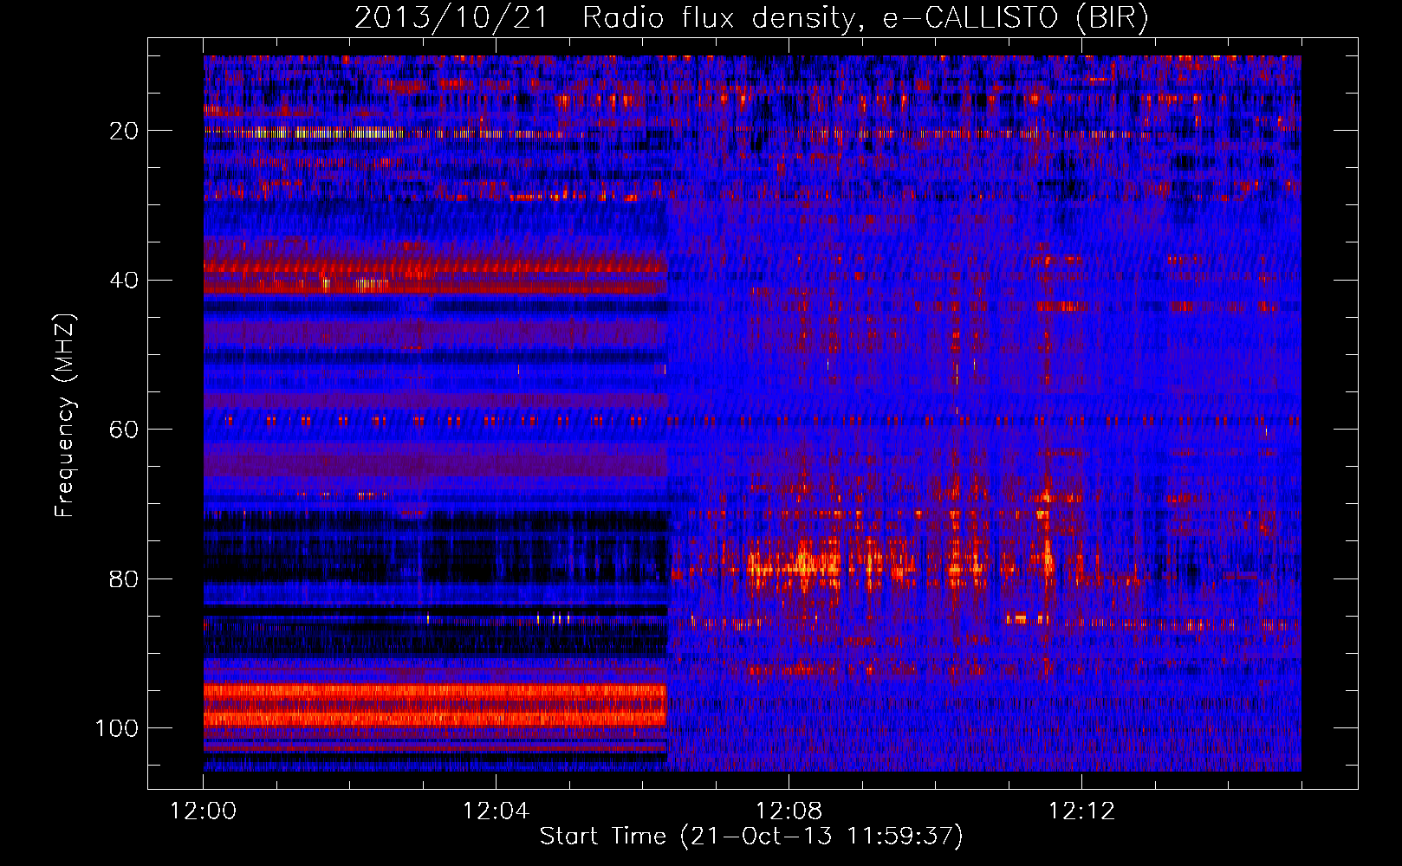
Task: Click the '80' frequency tick label
Action: click(x=125, y=579)
